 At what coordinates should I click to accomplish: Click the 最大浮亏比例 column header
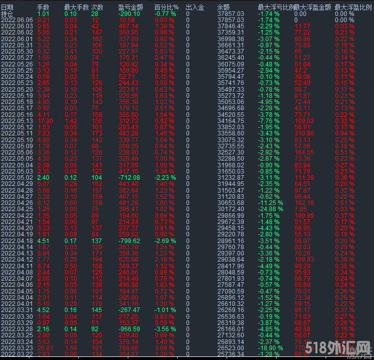coord(276,7)
